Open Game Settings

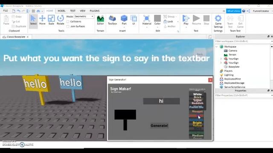coord(218,22)
